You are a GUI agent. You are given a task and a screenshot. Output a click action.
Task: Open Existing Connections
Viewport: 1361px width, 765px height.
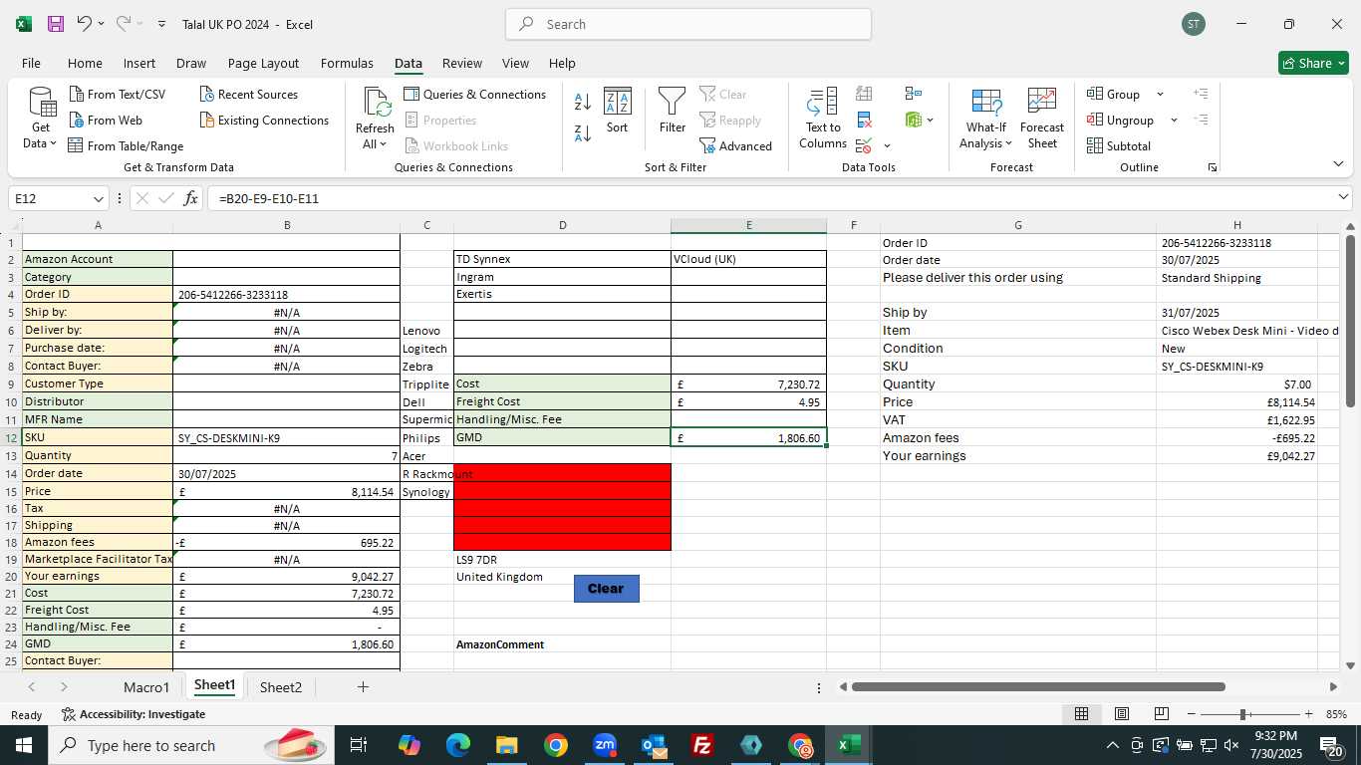[264, 121]
